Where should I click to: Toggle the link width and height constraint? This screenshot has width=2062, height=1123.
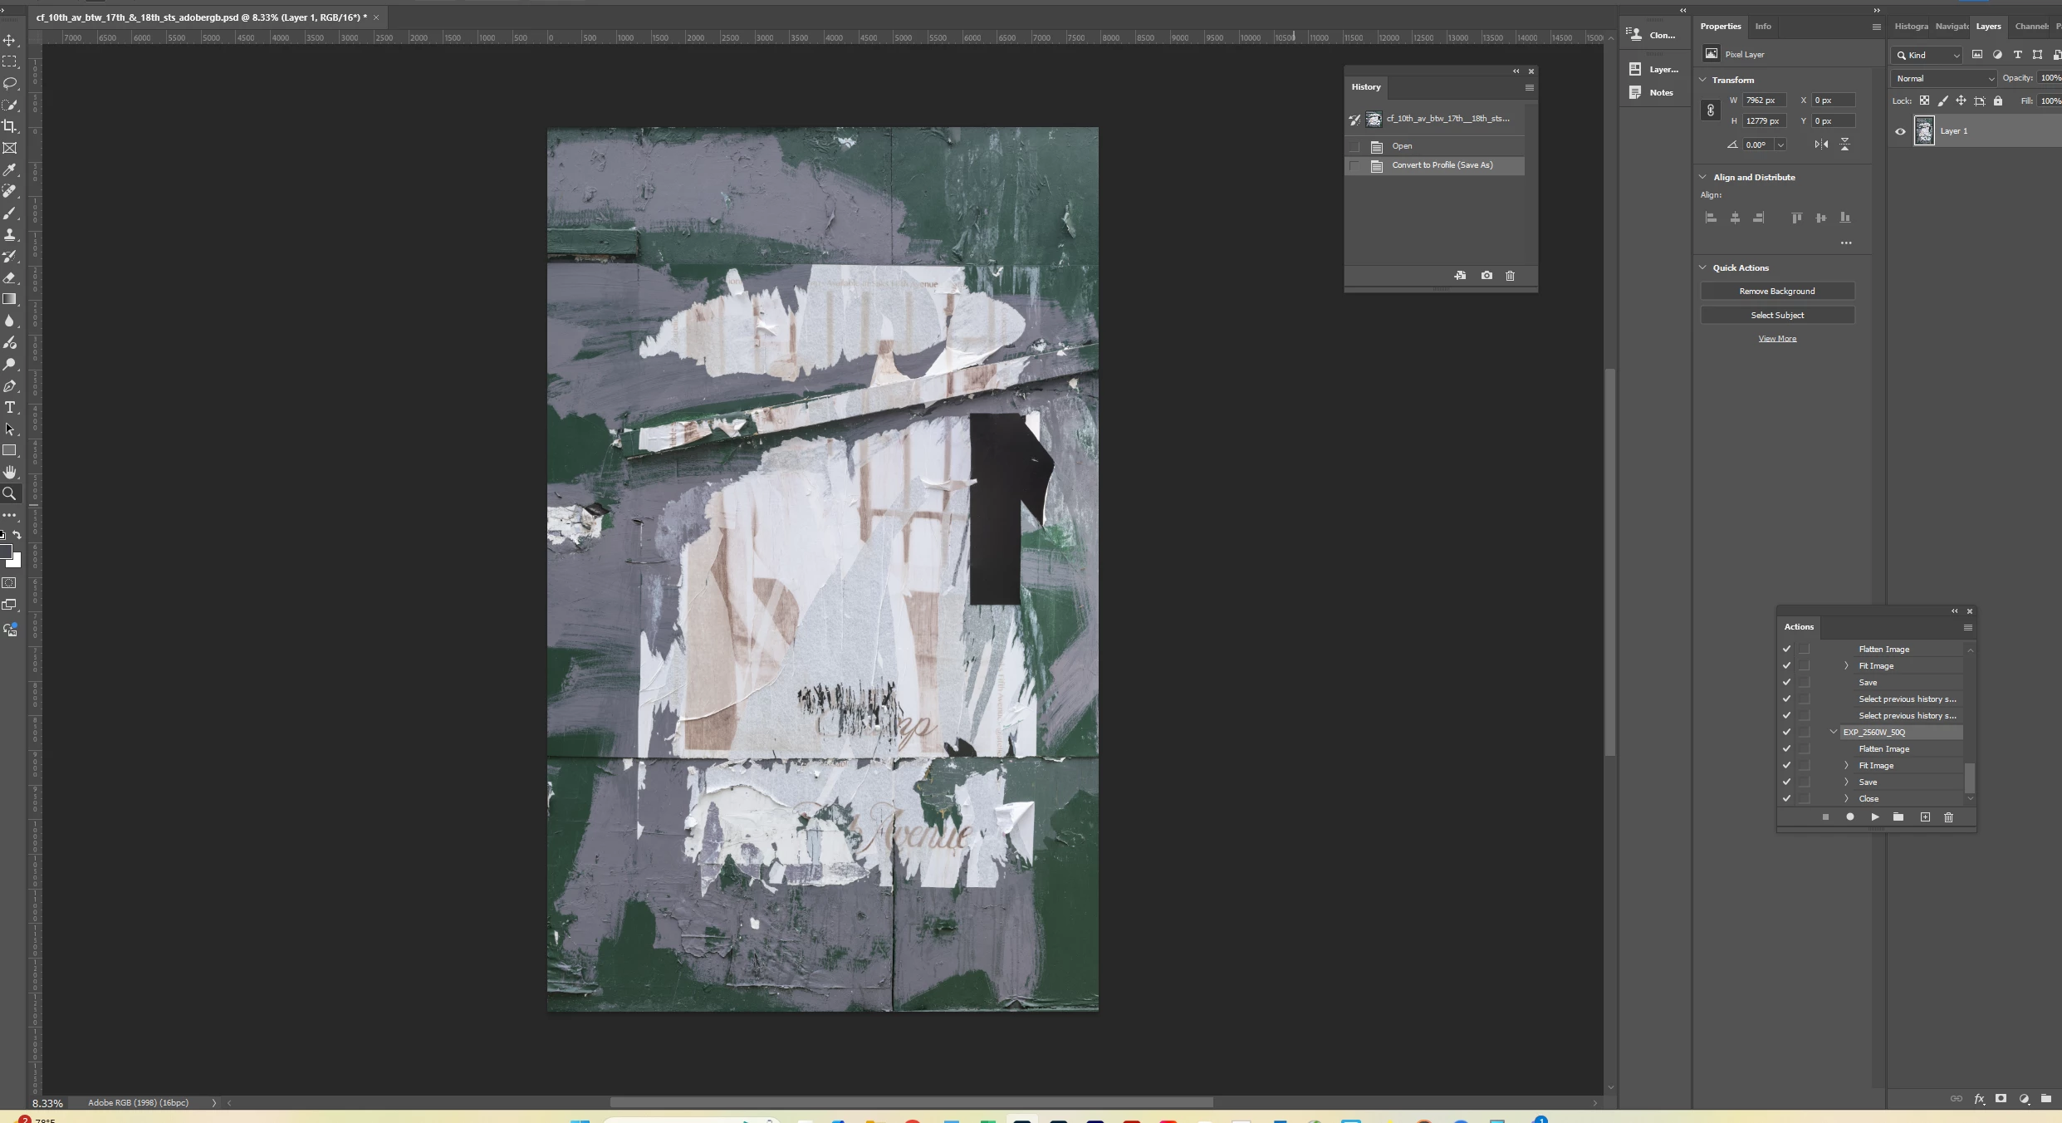[1711, 110]
